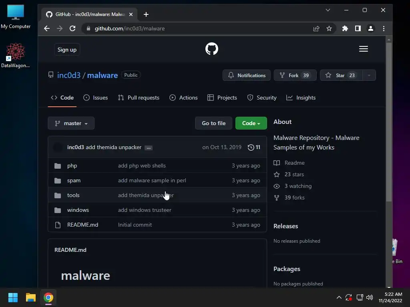Click the update sync tray icon

tap(349, 297)
